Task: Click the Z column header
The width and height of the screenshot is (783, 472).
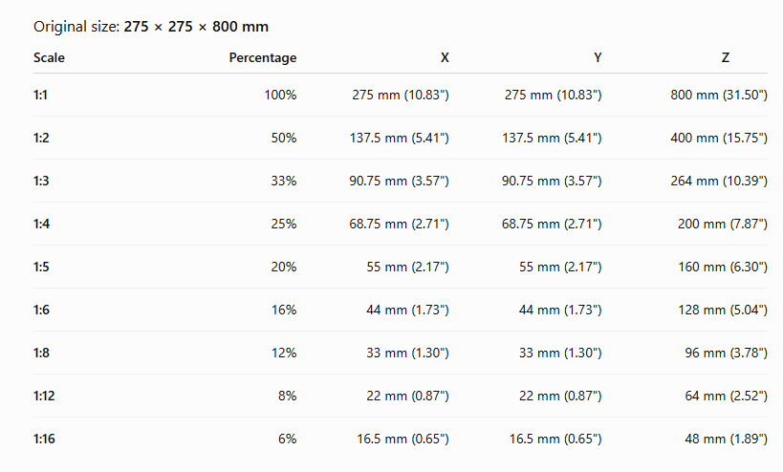Action: [725, 58]
